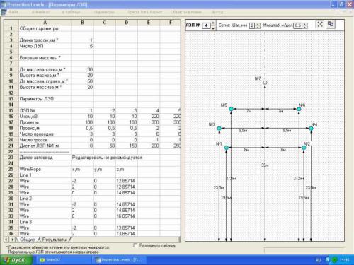This screenshot has height=265, width=354.
Task: Click the Protection Levels taskbar button
Action: (x=120, y=260)
